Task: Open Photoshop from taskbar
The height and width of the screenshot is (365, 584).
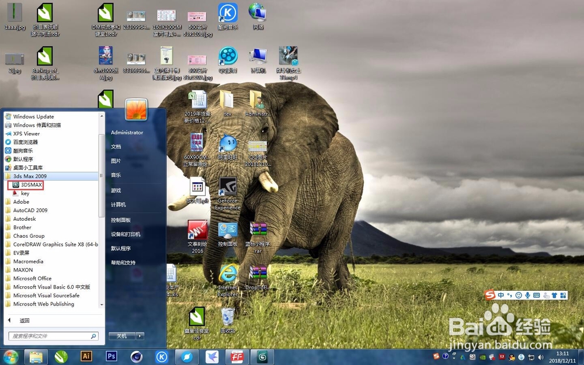Action: point(111,356)
